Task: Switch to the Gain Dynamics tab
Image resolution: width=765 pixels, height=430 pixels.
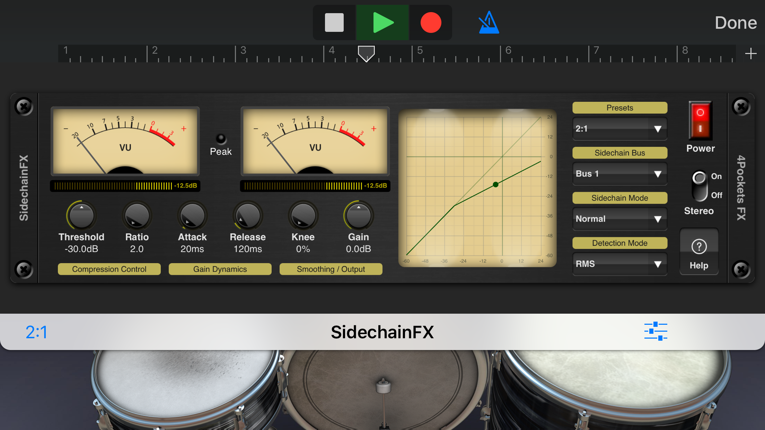Action: click(x=220, y=269)
